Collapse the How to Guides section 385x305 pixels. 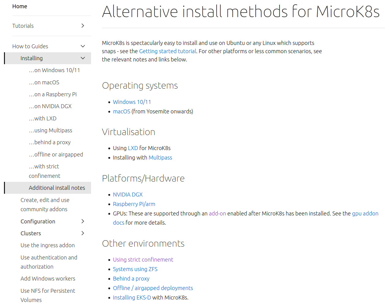pyautogui.click(x=83, y=46)
